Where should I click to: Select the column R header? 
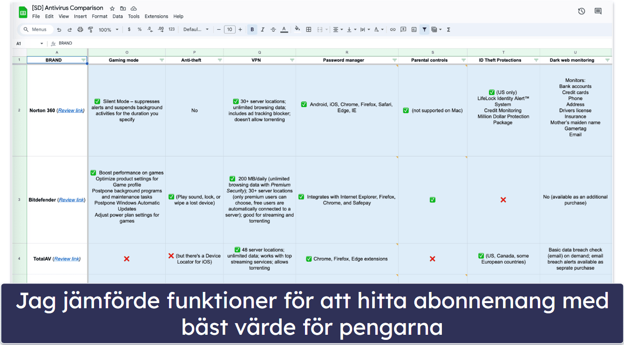[x=347, y=52]
